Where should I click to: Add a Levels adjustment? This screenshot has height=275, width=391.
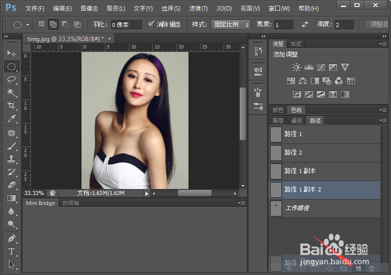pos(308,67)
